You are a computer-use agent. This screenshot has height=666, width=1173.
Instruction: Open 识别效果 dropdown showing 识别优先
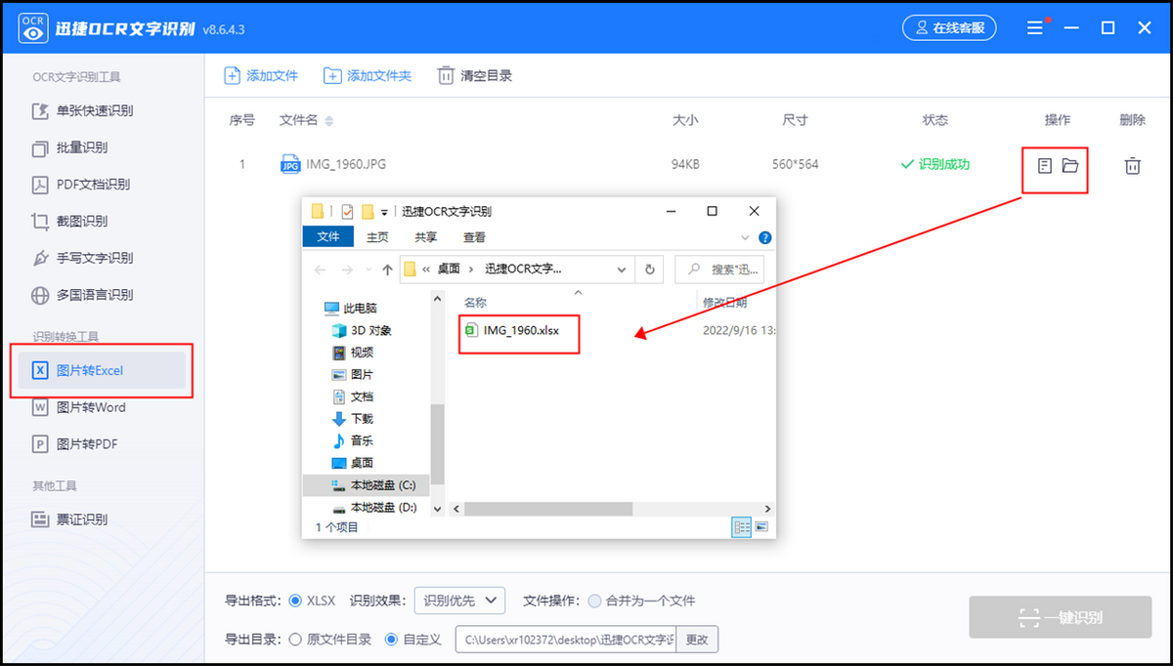459,601
